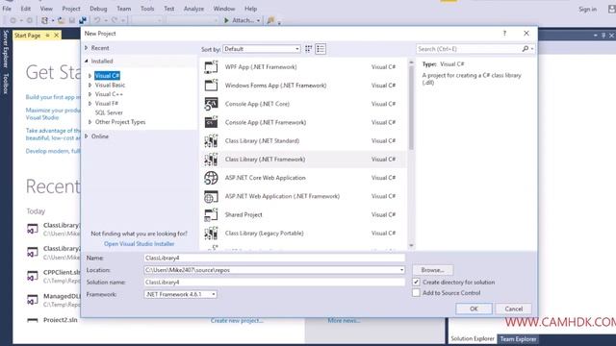Click the Cancel button
This screenshot has height=346, width=616.
click(513, 309)
